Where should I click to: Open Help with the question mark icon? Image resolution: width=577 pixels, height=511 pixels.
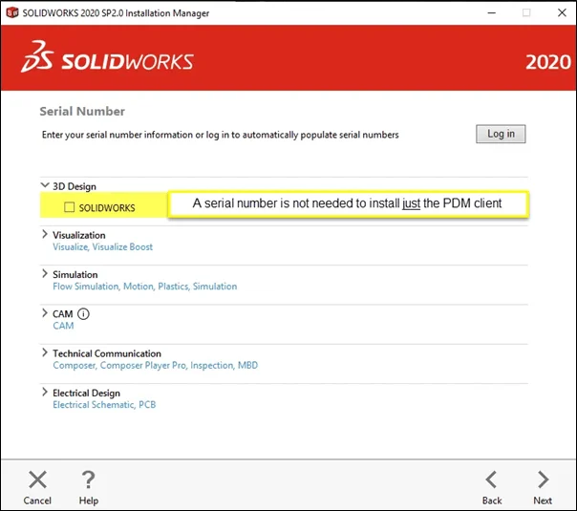(88, 479)
